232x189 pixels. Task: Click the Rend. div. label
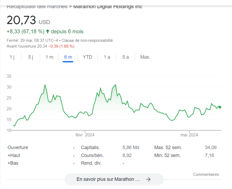(x=91, y=163)
